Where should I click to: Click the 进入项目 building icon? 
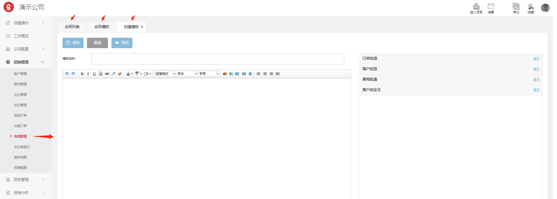476,8
